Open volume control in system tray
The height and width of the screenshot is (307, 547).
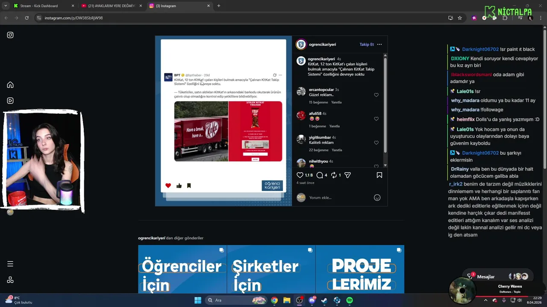point(520,300)
